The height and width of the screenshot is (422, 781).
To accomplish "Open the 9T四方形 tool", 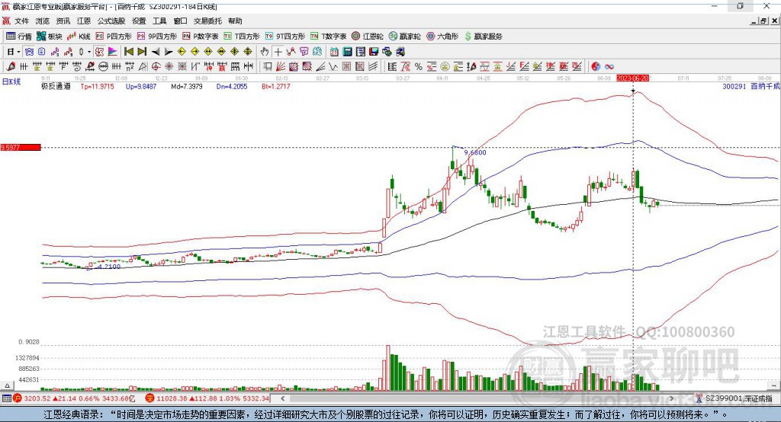I will [x=285, y=37].
